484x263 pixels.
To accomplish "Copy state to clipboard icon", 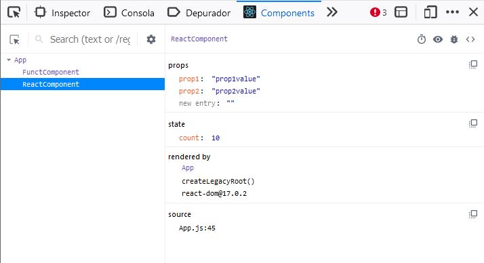I will pos(473,123).
